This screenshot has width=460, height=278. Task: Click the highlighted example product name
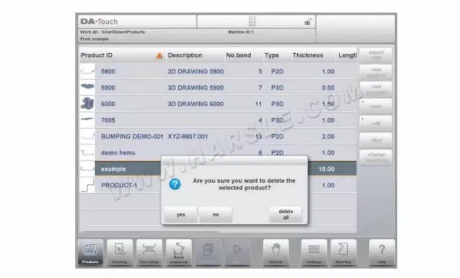pyautogui.click(x=113, y=169)
